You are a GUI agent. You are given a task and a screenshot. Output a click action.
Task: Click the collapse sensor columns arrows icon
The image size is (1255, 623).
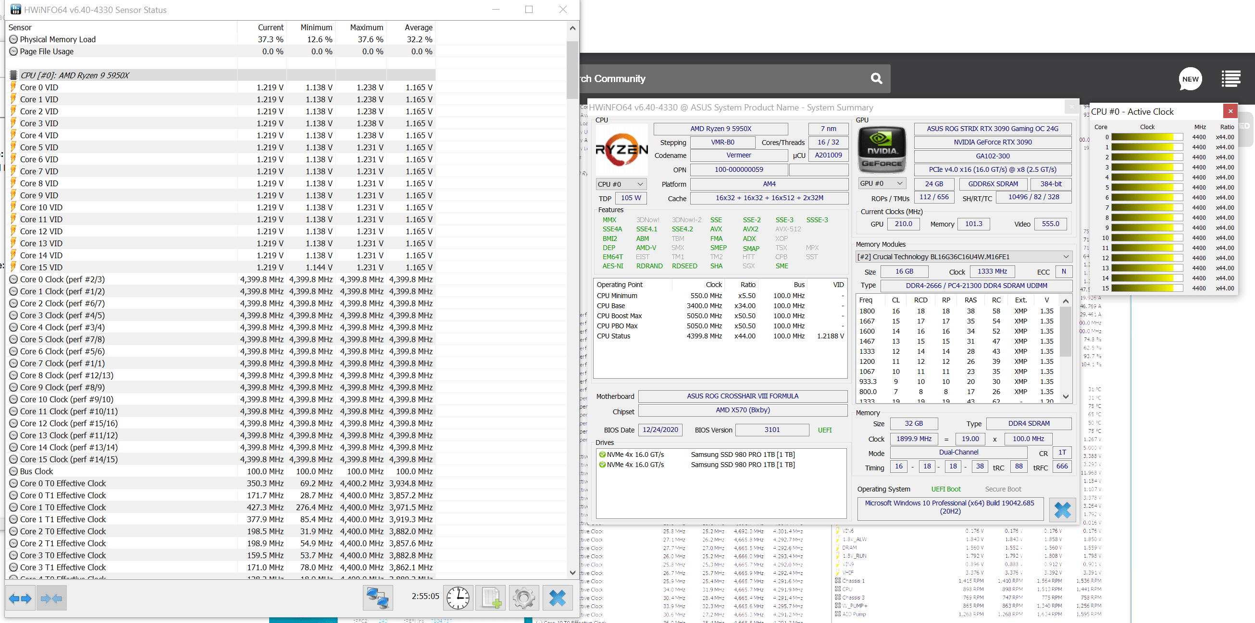51,598
